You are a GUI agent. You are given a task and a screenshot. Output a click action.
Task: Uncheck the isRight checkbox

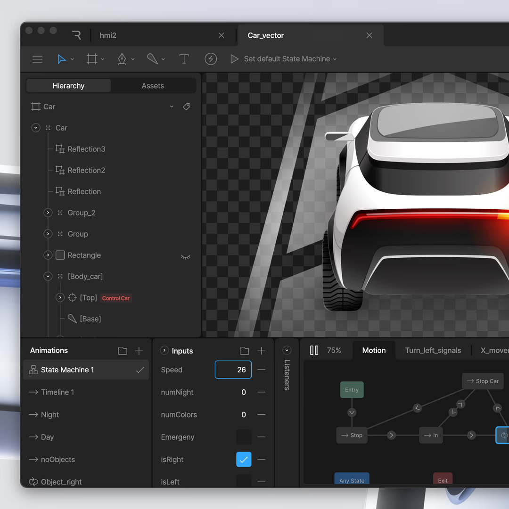[244, 460]
